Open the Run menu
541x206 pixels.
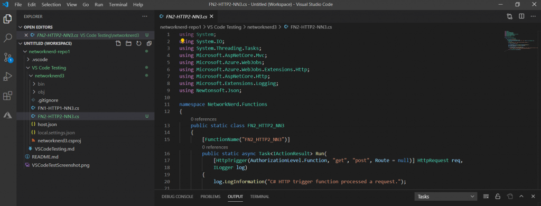pyautogui.click(x=99, y=4)
